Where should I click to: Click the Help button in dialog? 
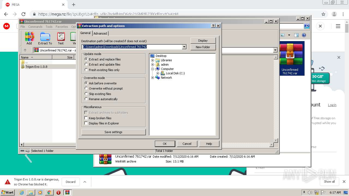coord(209,144)
